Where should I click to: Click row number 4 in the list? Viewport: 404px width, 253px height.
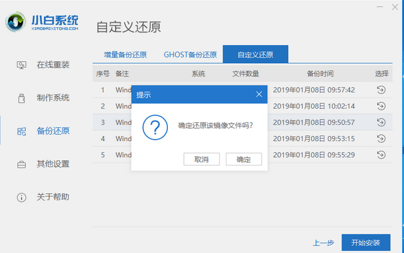(103, 139)
